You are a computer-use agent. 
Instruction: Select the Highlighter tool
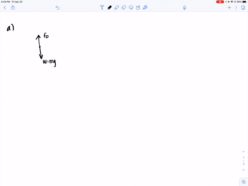117,8
